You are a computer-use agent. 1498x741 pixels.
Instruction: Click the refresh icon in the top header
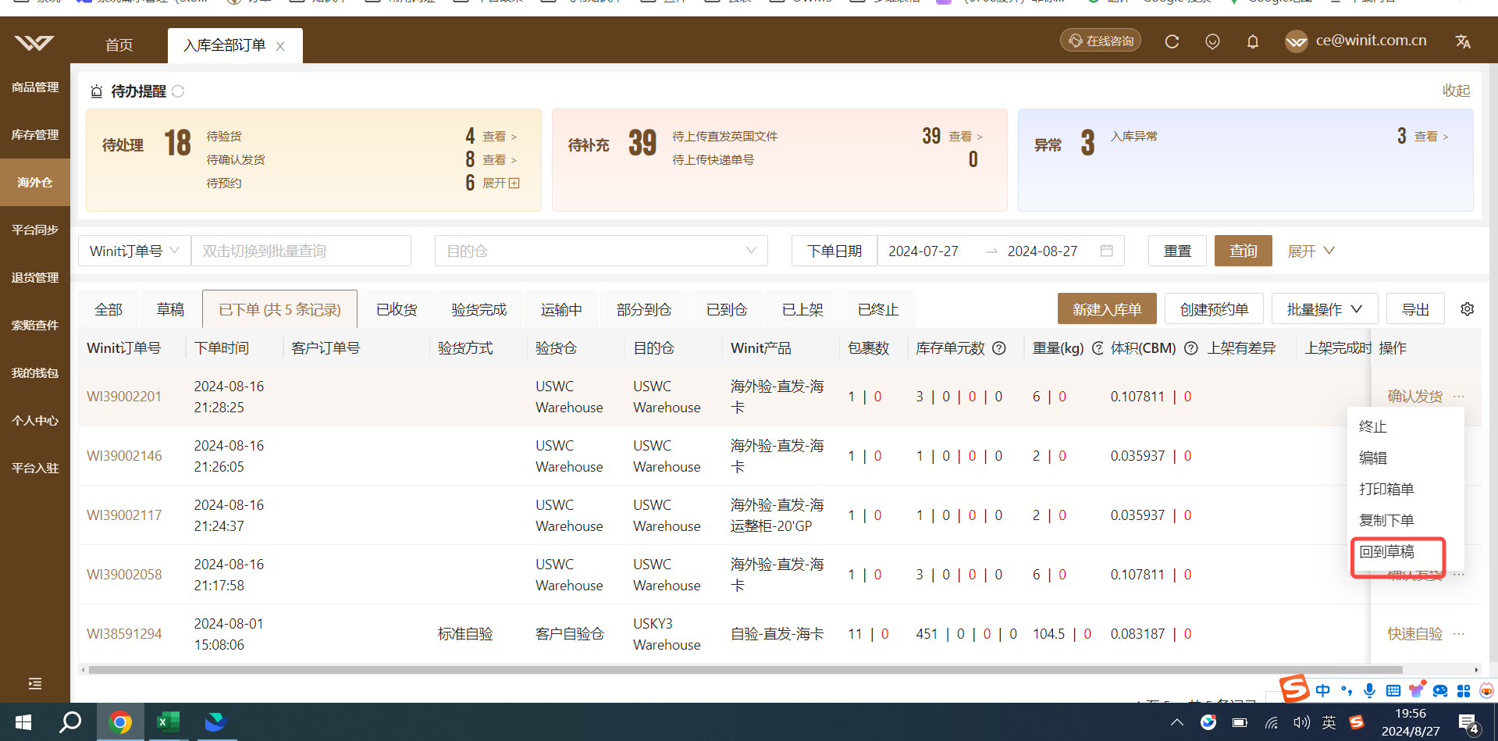[x=1172, y=41]
